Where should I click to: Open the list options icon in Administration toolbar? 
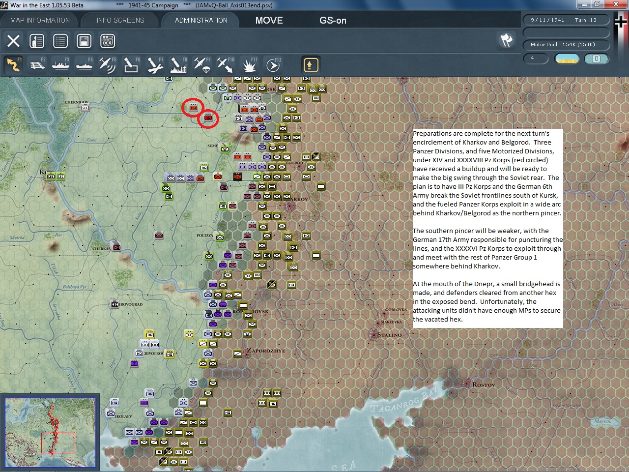pyautogui.click(x=60, y=41)
